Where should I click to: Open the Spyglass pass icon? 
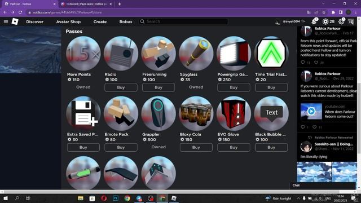point(196,54)
